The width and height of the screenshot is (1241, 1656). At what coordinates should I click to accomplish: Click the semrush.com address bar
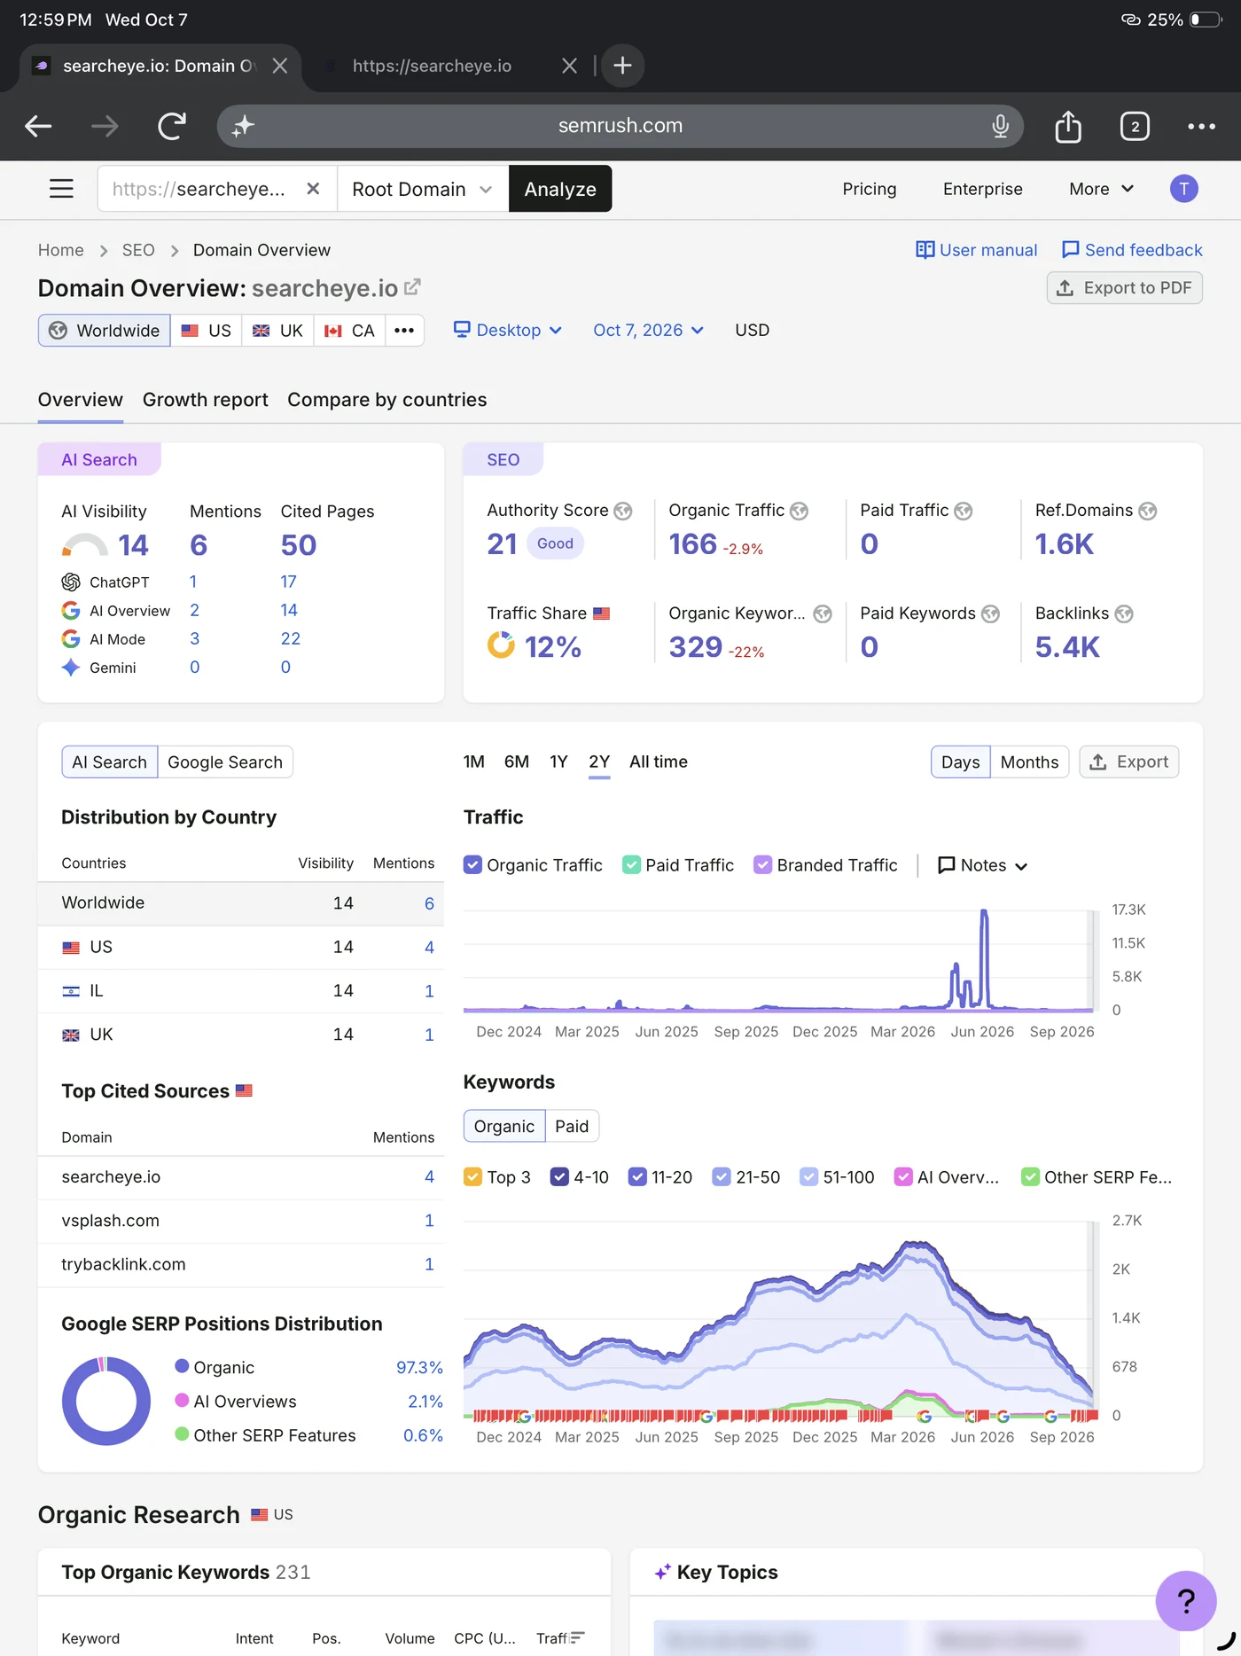(620, 126)
